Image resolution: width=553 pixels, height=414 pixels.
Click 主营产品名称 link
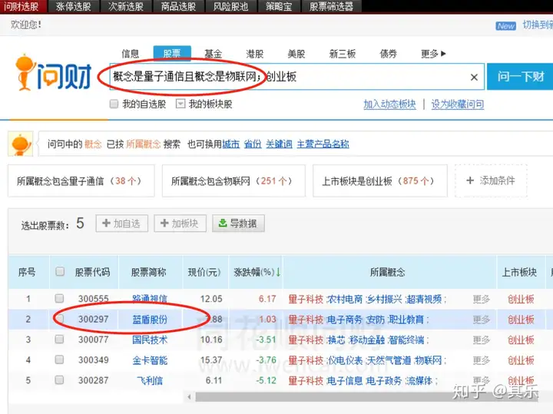click(323, 144)
